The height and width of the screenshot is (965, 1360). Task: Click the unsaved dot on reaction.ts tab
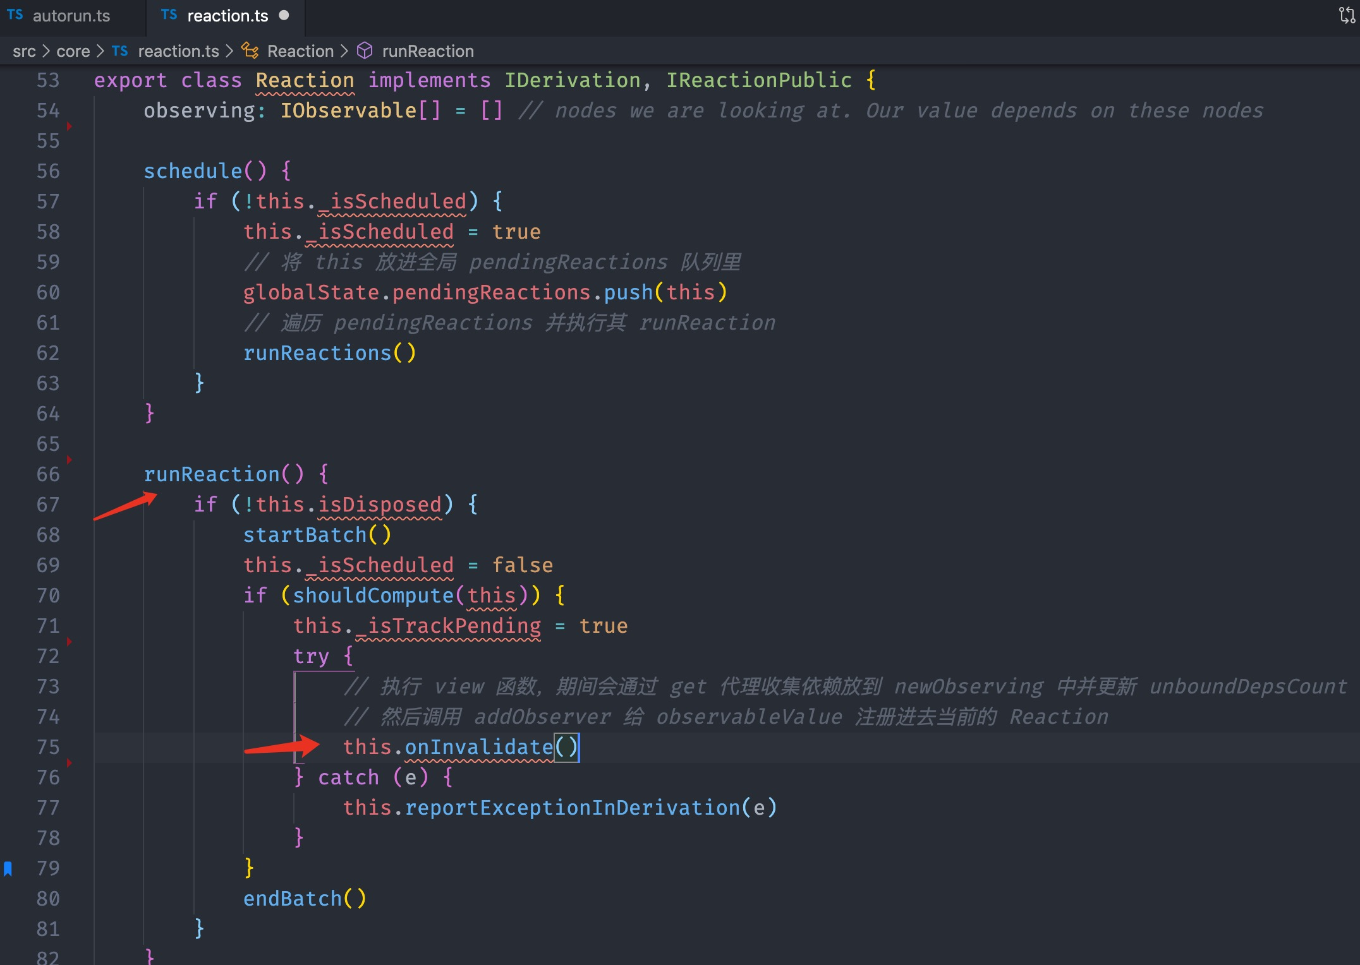284,15
